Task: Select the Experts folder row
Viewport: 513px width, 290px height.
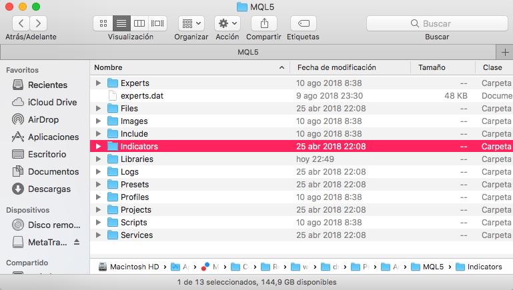Action: [x=302, y=83]
